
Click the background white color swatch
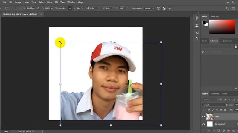(x=206, y=25)
